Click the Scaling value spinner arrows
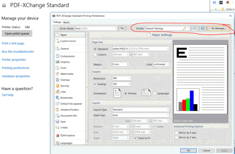The image size is (235, 154). [x=130, y=84]
